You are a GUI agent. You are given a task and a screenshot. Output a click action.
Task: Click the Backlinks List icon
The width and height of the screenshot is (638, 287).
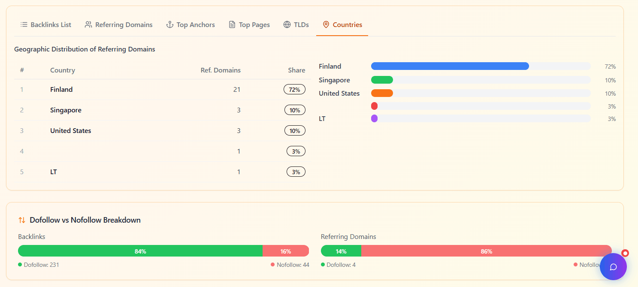pos(24,25)
